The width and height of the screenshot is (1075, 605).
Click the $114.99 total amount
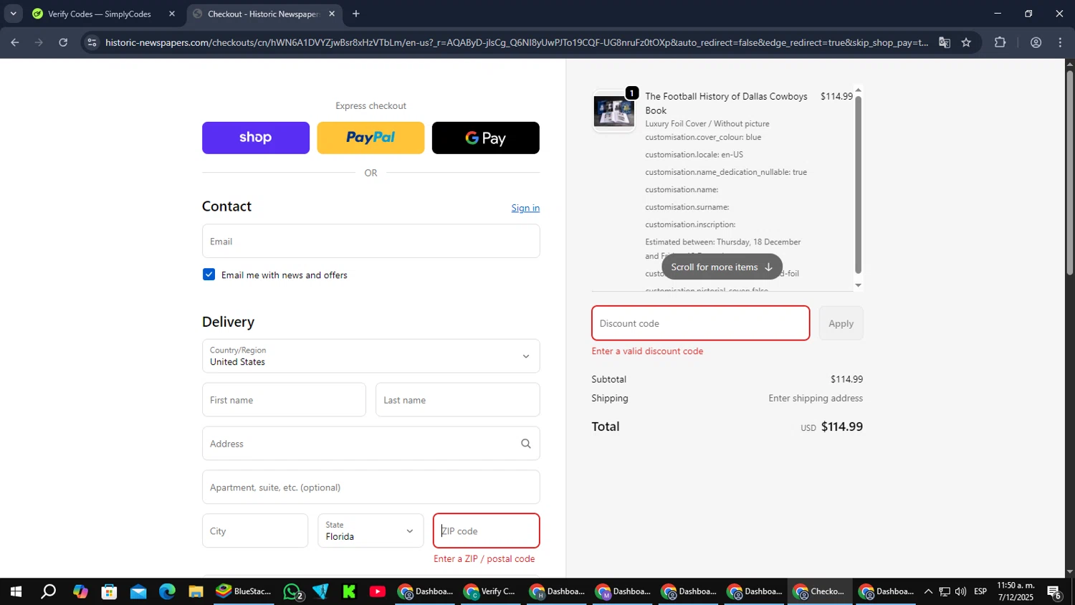[x=841, y=427]
